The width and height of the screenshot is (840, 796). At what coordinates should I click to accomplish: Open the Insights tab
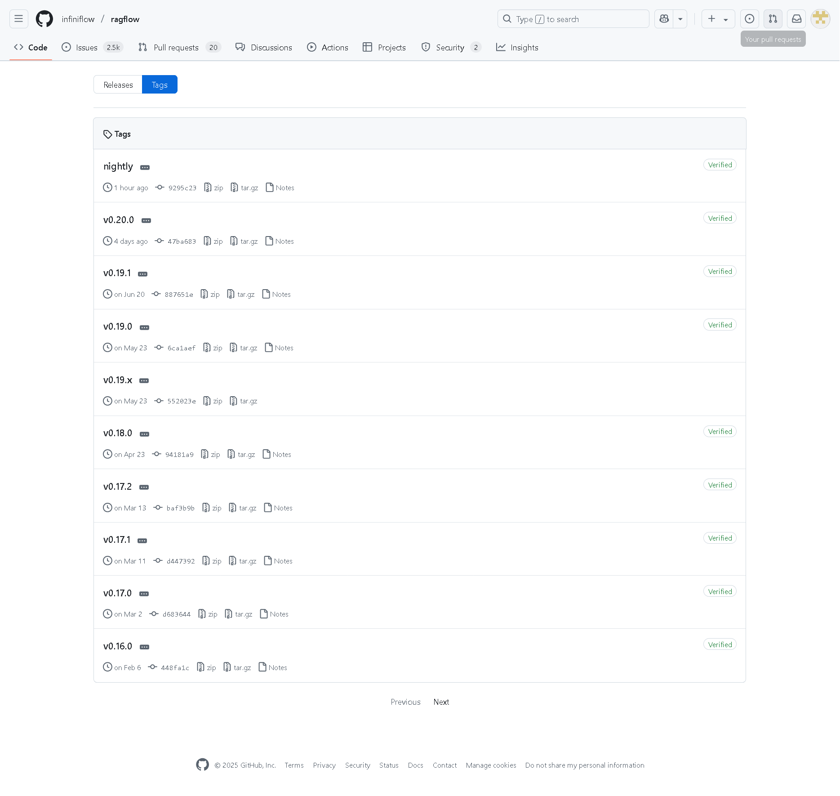pyautogui.click(x=517, y=47)
